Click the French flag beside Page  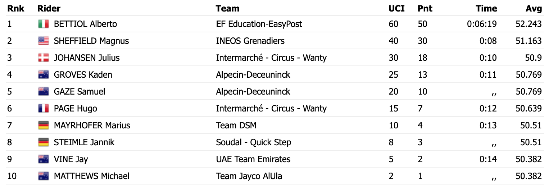43,109
